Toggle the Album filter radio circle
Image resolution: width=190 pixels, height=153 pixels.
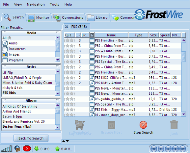(5, 100)
